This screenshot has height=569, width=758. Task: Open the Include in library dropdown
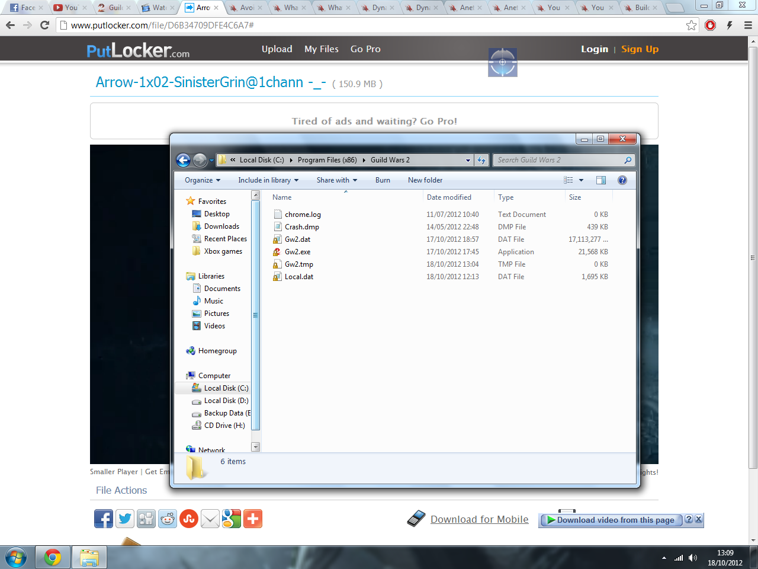click(x=268, y=180)
